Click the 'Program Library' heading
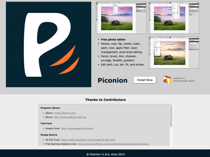The width and height of the screenshot is (210, 157). [50, 108]
